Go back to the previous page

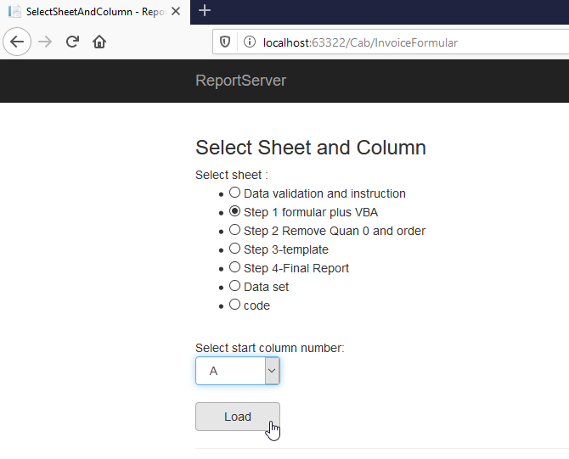coord(18,42)
